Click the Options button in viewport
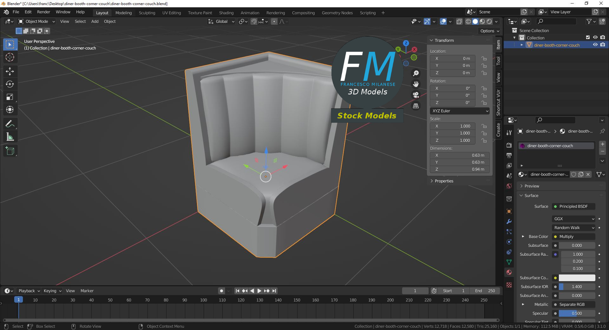Viewport: 609px width, 330px height. point(489,31)
